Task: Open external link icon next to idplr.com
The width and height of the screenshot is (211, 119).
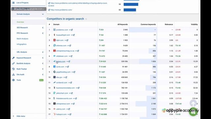Action: [67, 40]
